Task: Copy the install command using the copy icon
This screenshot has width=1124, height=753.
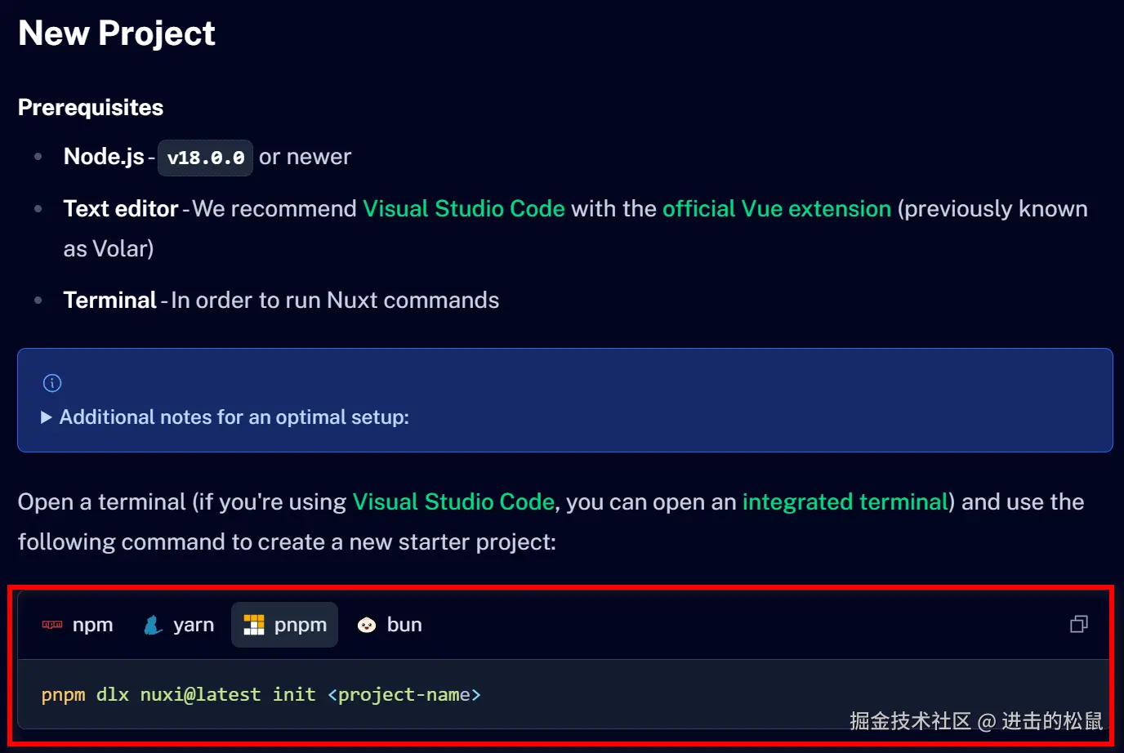Action: 1078,624
